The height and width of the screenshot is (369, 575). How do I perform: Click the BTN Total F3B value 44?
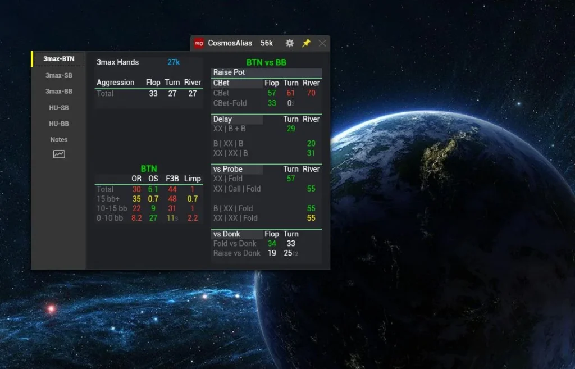click(172, 189)
